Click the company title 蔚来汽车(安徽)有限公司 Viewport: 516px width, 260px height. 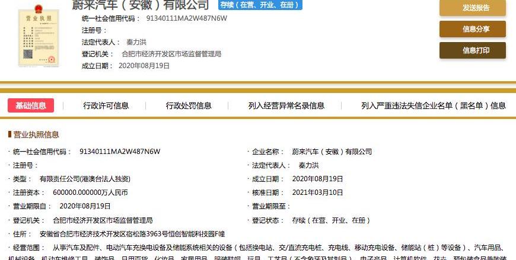pyautogui.click(x=145, y=5)
